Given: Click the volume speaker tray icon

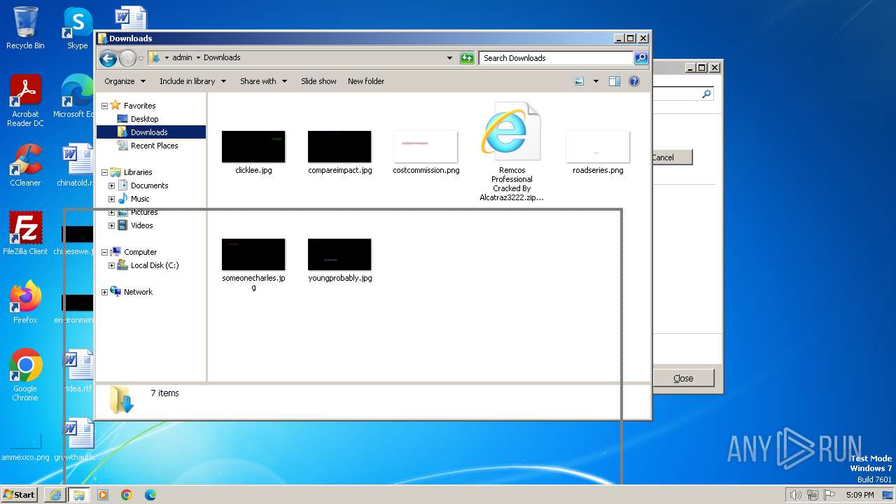Looking at the screenshot, I should pos(795,495).
